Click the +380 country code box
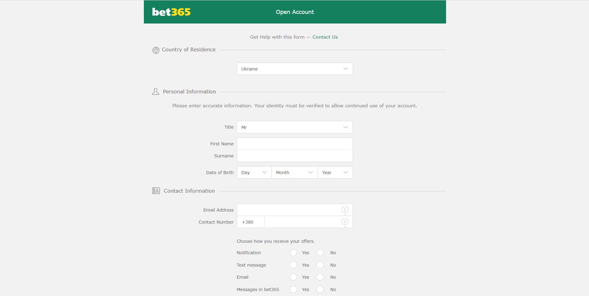Image resolution: width=589 pixels, height=296 pixels. point(250,222)
